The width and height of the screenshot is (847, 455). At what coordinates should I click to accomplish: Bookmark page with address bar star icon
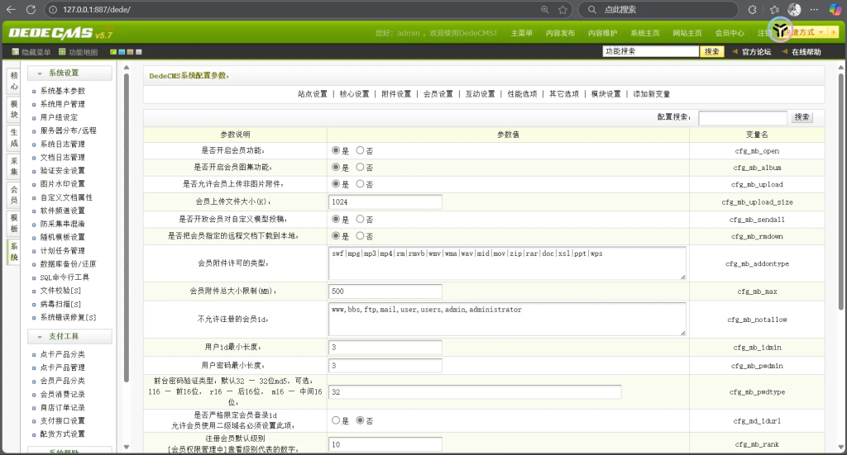coord(562,9)
